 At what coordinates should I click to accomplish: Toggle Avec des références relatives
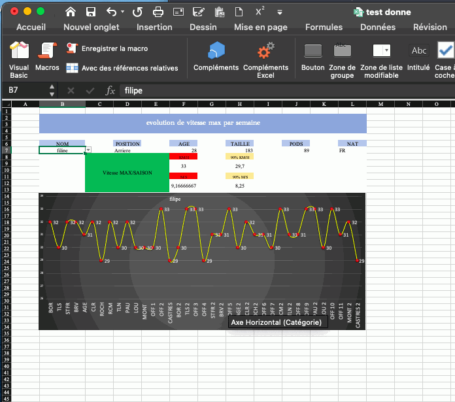[122, 68]
